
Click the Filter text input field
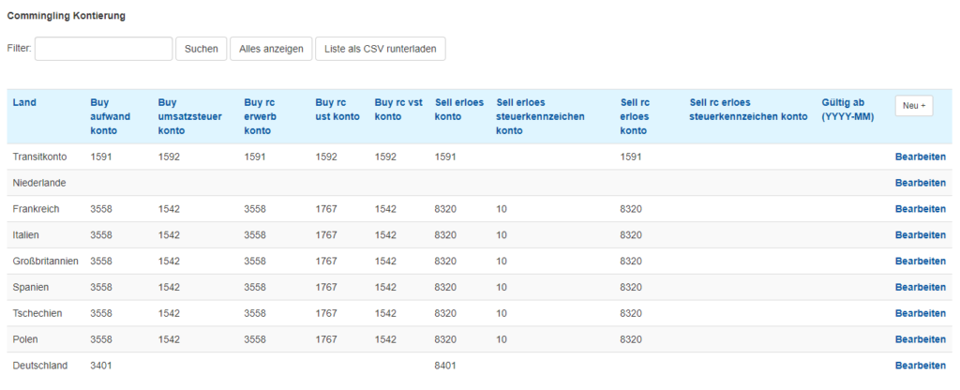click(103, 49)
